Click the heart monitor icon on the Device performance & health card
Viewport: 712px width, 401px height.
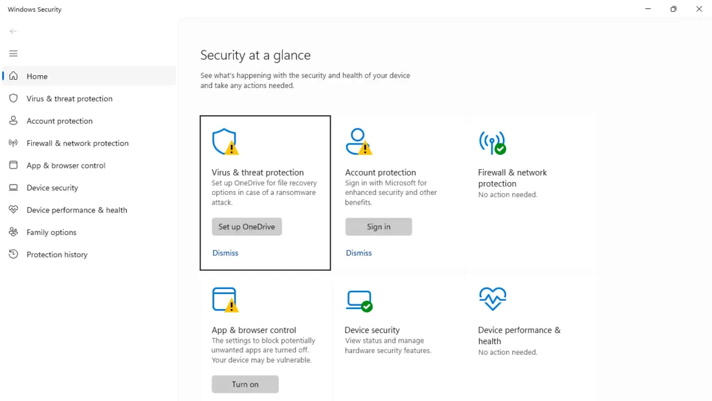point(492,299)
